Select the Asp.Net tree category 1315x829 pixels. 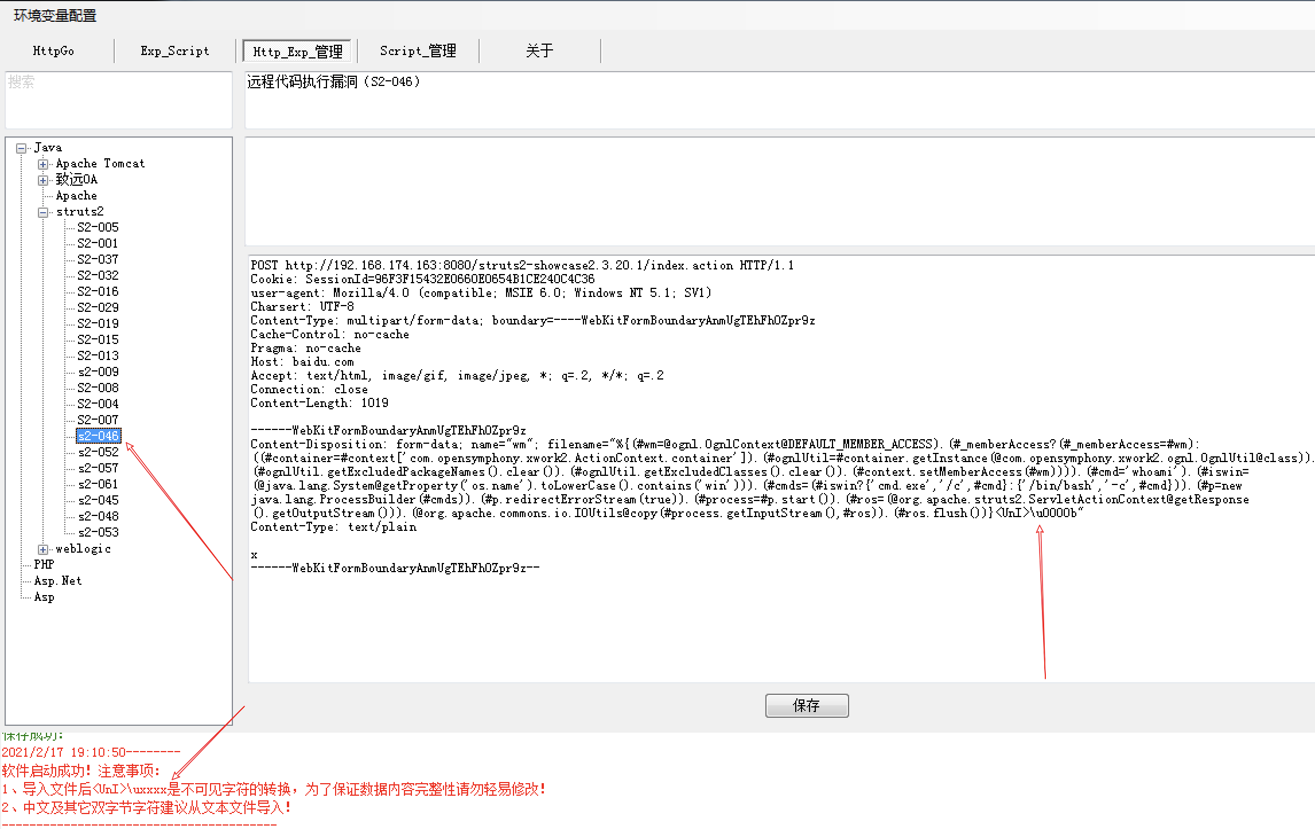(58, 581)
